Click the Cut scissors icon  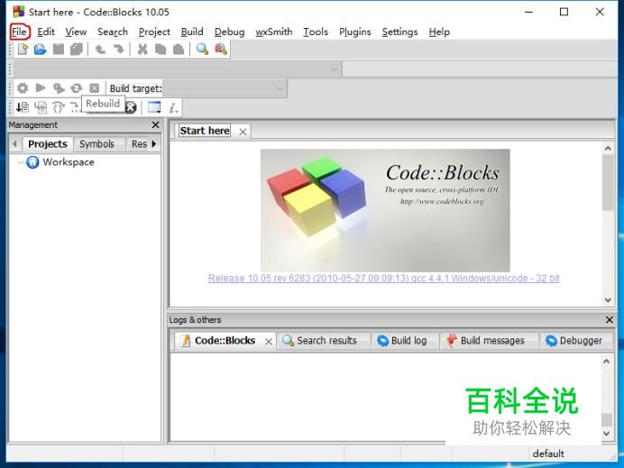click(142, 50)
